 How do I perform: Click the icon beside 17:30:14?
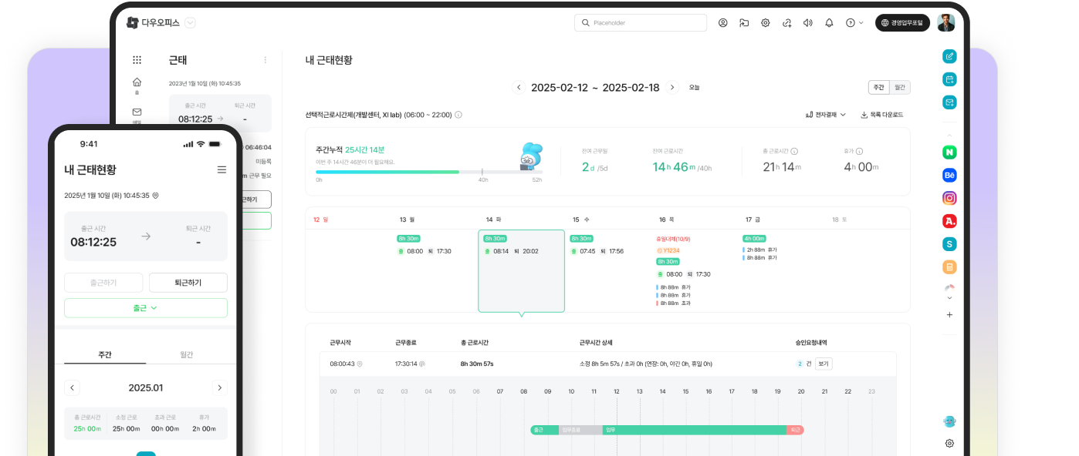(422, 364)
